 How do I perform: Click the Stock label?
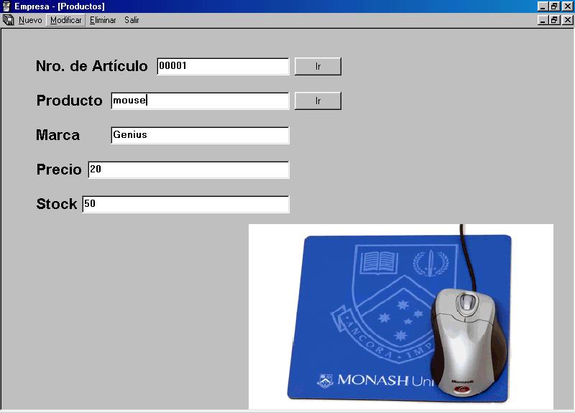point(57,204)
